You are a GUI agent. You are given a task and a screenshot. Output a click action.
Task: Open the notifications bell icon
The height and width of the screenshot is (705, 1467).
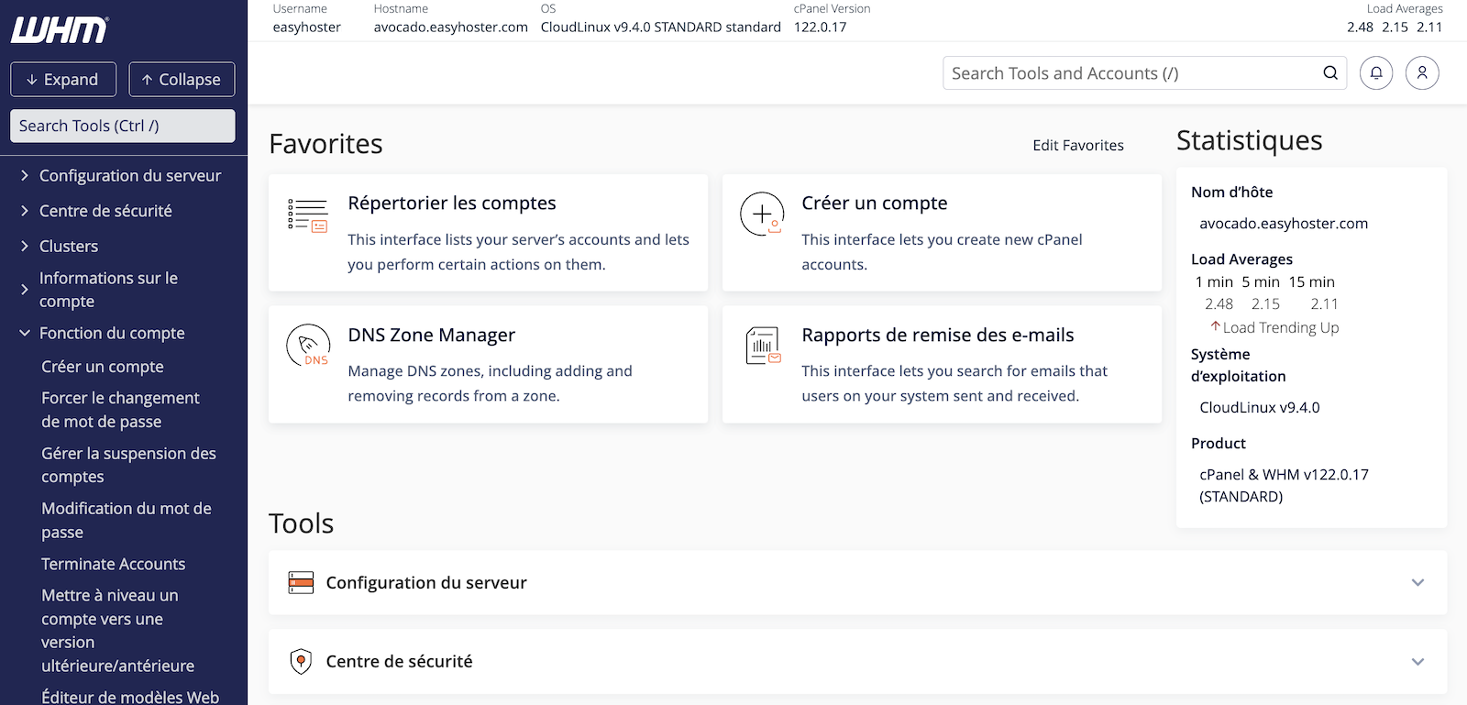click(1376, 72)
